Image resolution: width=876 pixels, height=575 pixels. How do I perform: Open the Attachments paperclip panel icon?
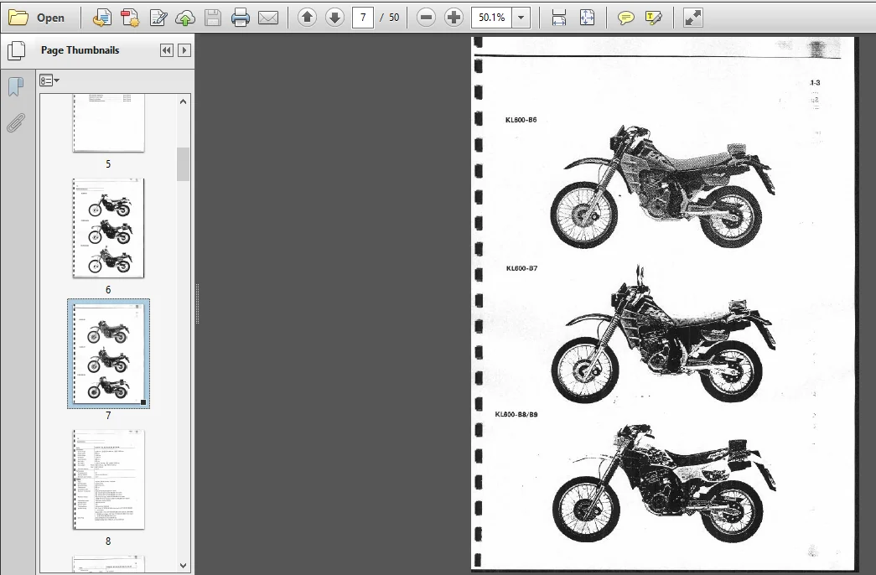[x=16, y=122]
